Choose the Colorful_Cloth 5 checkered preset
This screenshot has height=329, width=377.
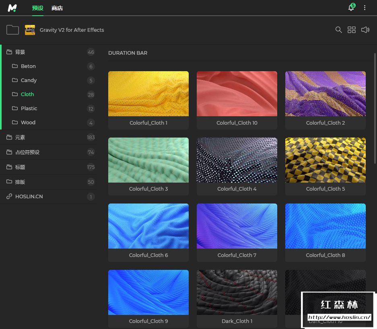point(325,160)
